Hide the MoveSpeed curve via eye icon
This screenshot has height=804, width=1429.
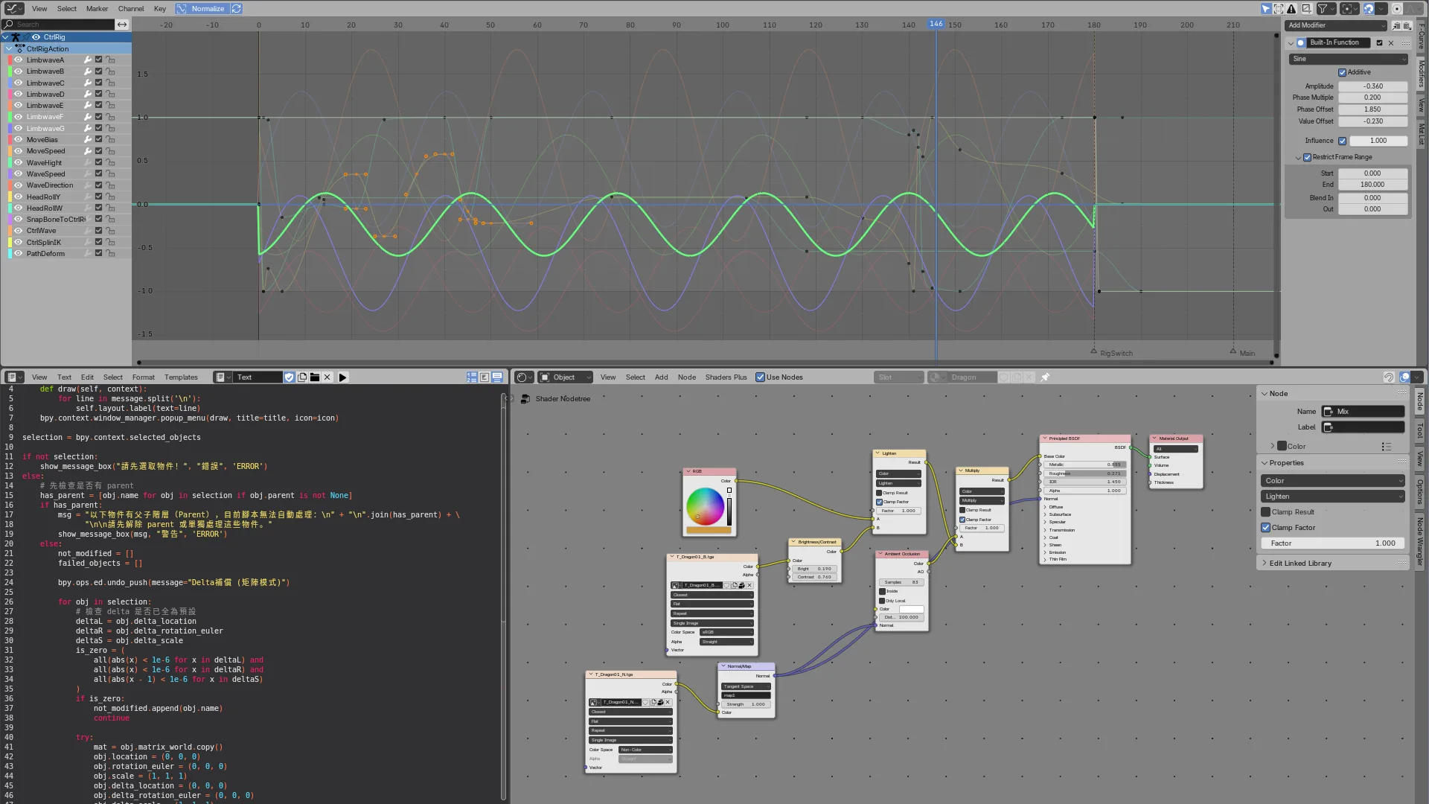tap(19, 151)
